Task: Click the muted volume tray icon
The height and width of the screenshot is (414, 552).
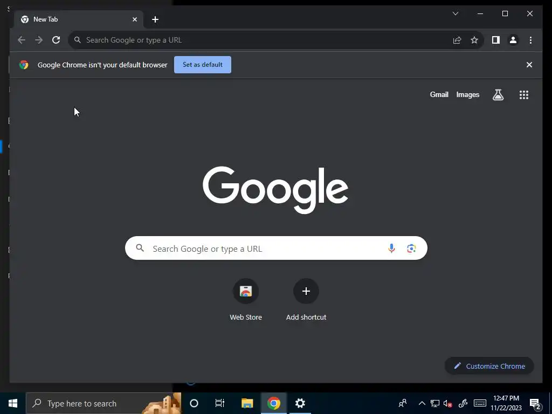Action: coord(448,403)
